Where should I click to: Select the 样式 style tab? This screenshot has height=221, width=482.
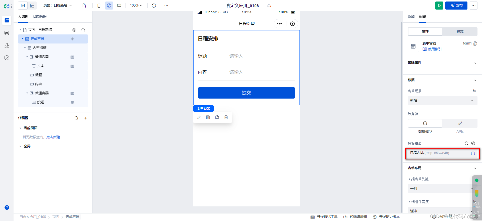tap(460, 31)
